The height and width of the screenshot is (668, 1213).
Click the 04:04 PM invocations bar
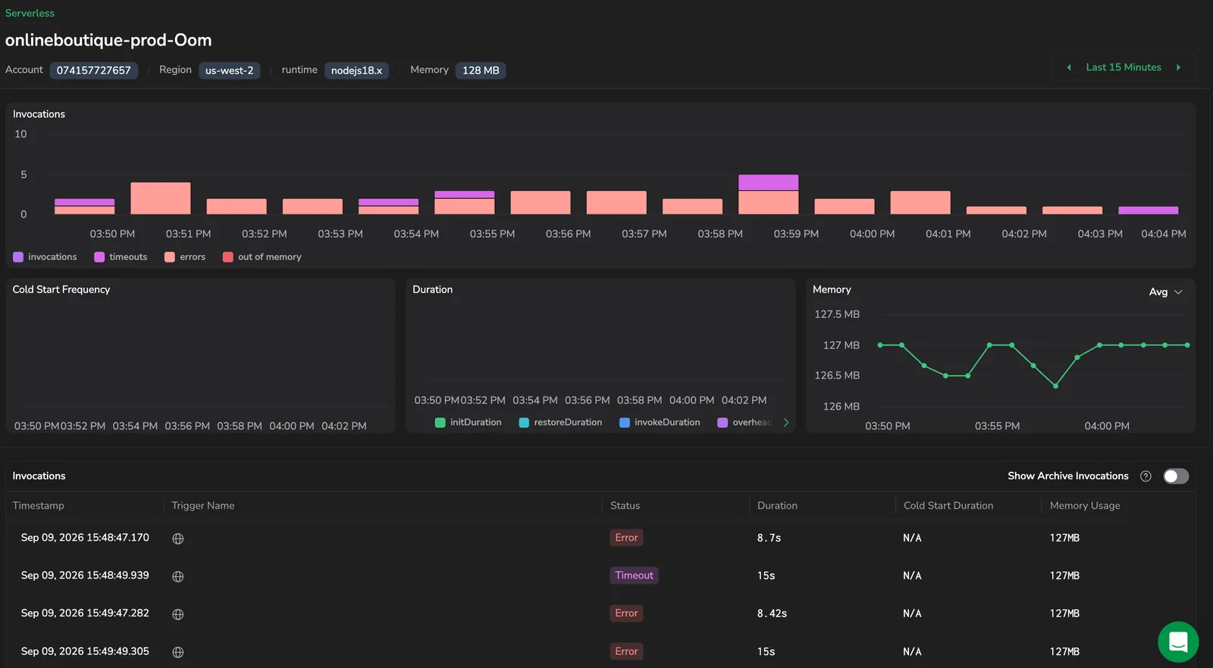pyautogui.click(x=1149, y=211)
